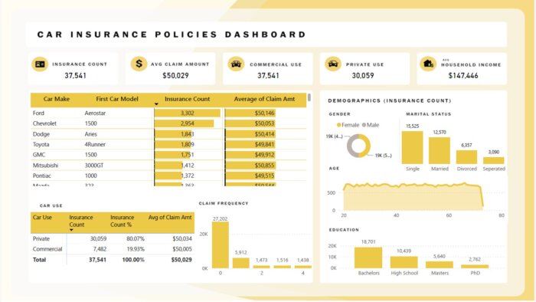
Task: Select the Chevrolet row
Action: (x=168, y=123)
